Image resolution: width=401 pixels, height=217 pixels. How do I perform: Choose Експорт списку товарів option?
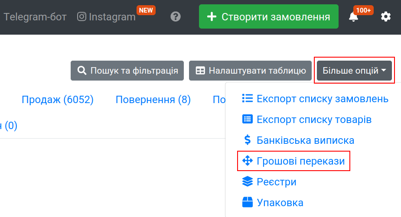(x=314, y=119)
